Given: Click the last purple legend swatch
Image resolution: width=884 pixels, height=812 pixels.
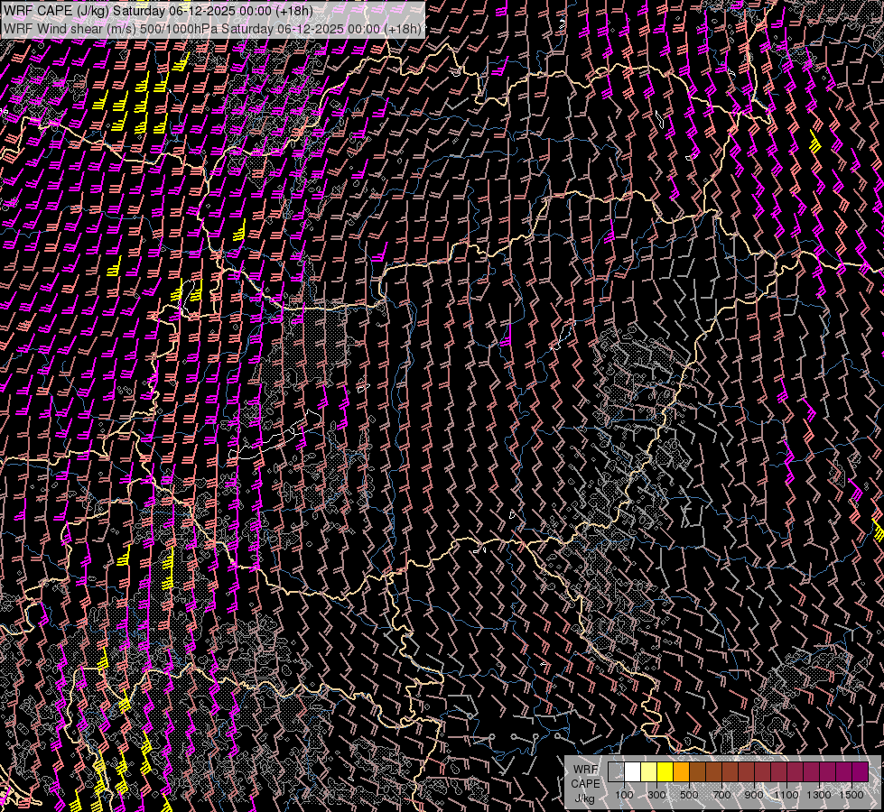Looking at the screenshot, I should pos(860,772).
